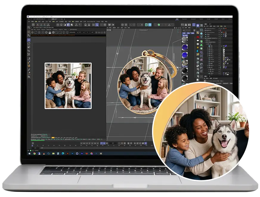The image size is (260, 197).
Task: Toggle Live Viewer resolution lock padlock
Action: [50, 33]
